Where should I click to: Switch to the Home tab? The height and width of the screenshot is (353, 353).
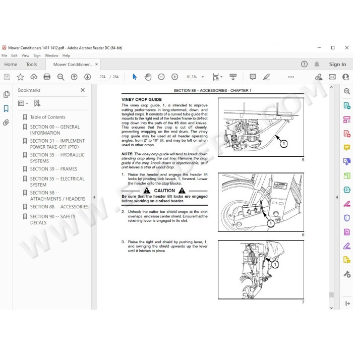click(11, 65)
